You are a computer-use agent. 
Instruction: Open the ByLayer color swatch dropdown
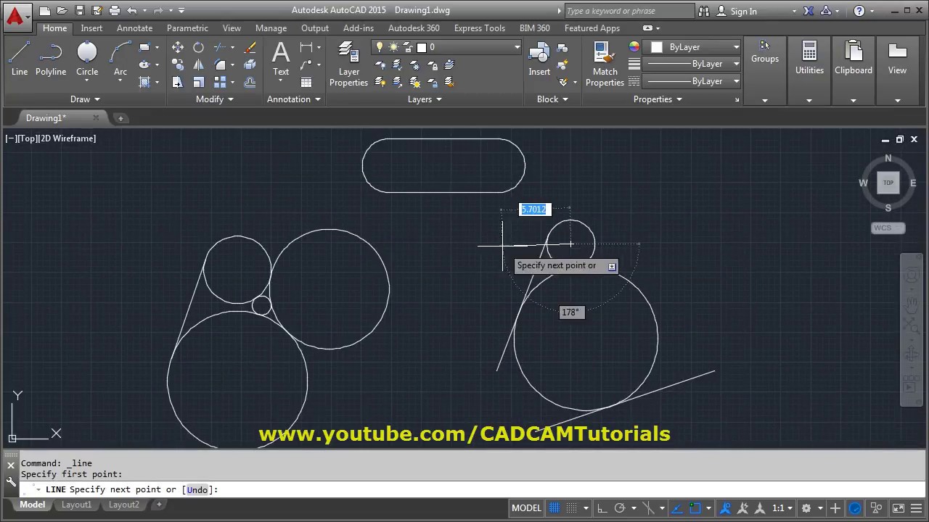point(695,47)
